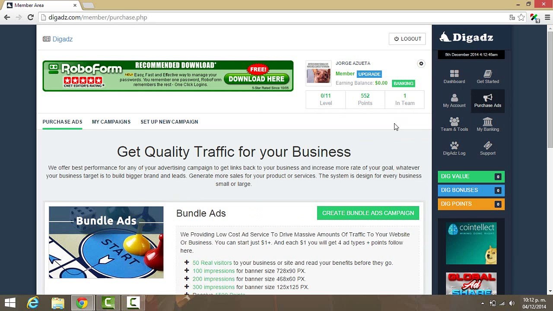Click the 200 impressions link
The width and height of the screenshot is (553, 311).
click(213, 279)
